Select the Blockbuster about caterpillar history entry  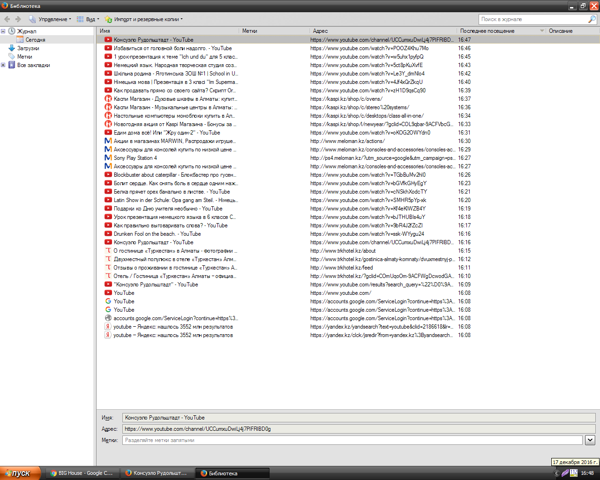348,175
